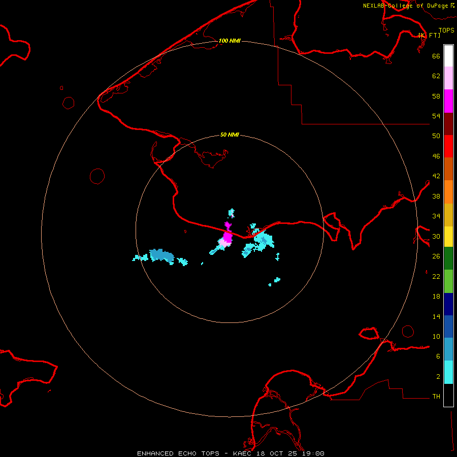
Task: Click the legend value '50'
Action: [436, 136]
